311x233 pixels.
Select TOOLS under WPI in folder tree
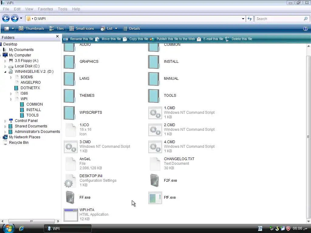tap(32, 115)
